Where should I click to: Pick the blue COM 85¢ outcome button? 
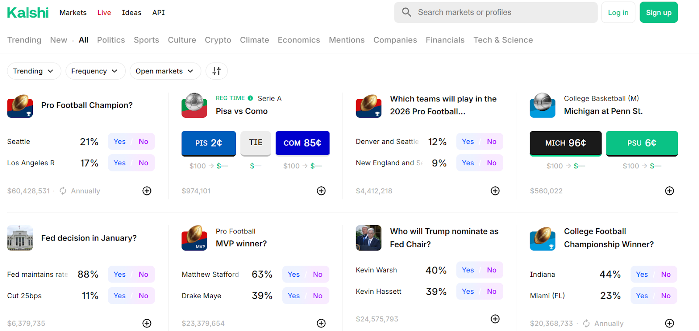[x=302, y=143]
